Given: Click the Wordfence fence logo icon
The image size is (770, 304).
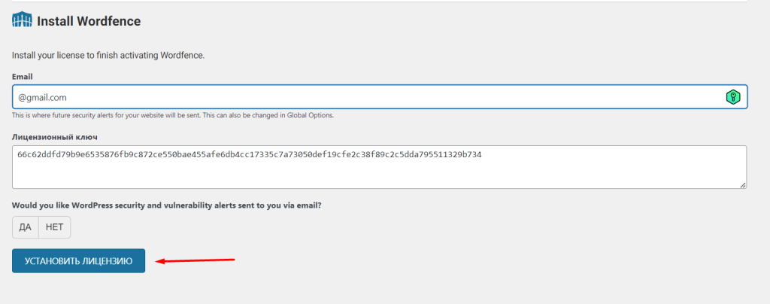Looking at the screenshot, I should click(22, 20).
